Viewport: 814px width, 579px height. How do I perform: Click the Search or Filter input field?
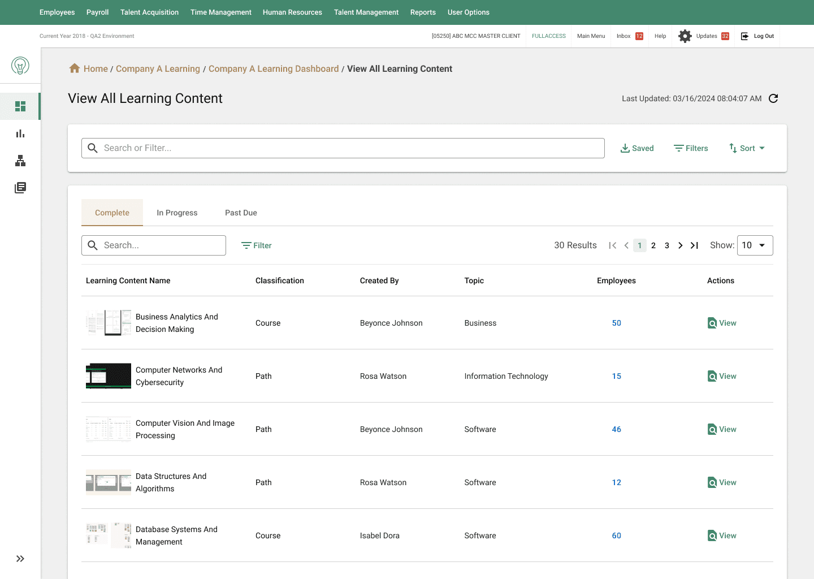[343, 148]
